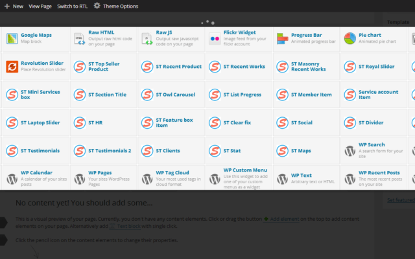Select the ST Royal Slider icon

tap(350, 67)
